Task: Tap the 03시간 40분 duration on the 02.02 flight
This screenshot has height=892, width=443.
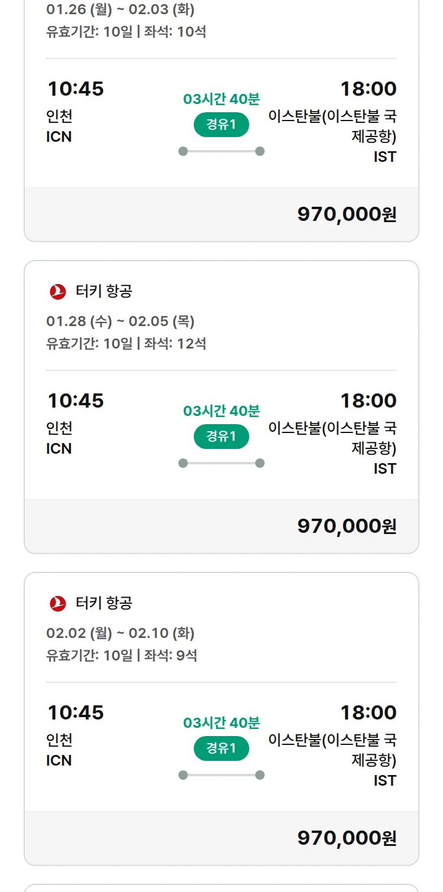Action: [221, 722]
